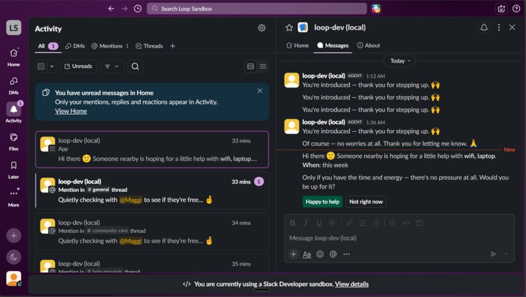Open the emoji picker
The image size is (526, 297).
(320, 254)
